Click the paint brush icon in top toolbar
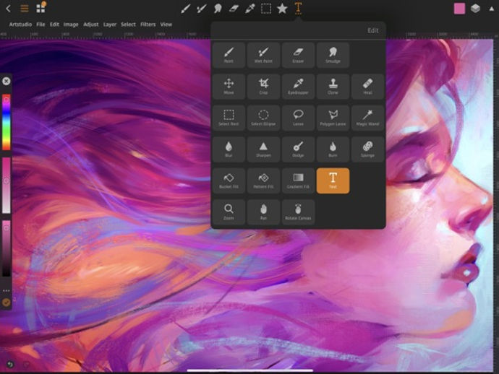Screen dimensions: 499x374 click(x=186, y=9)
